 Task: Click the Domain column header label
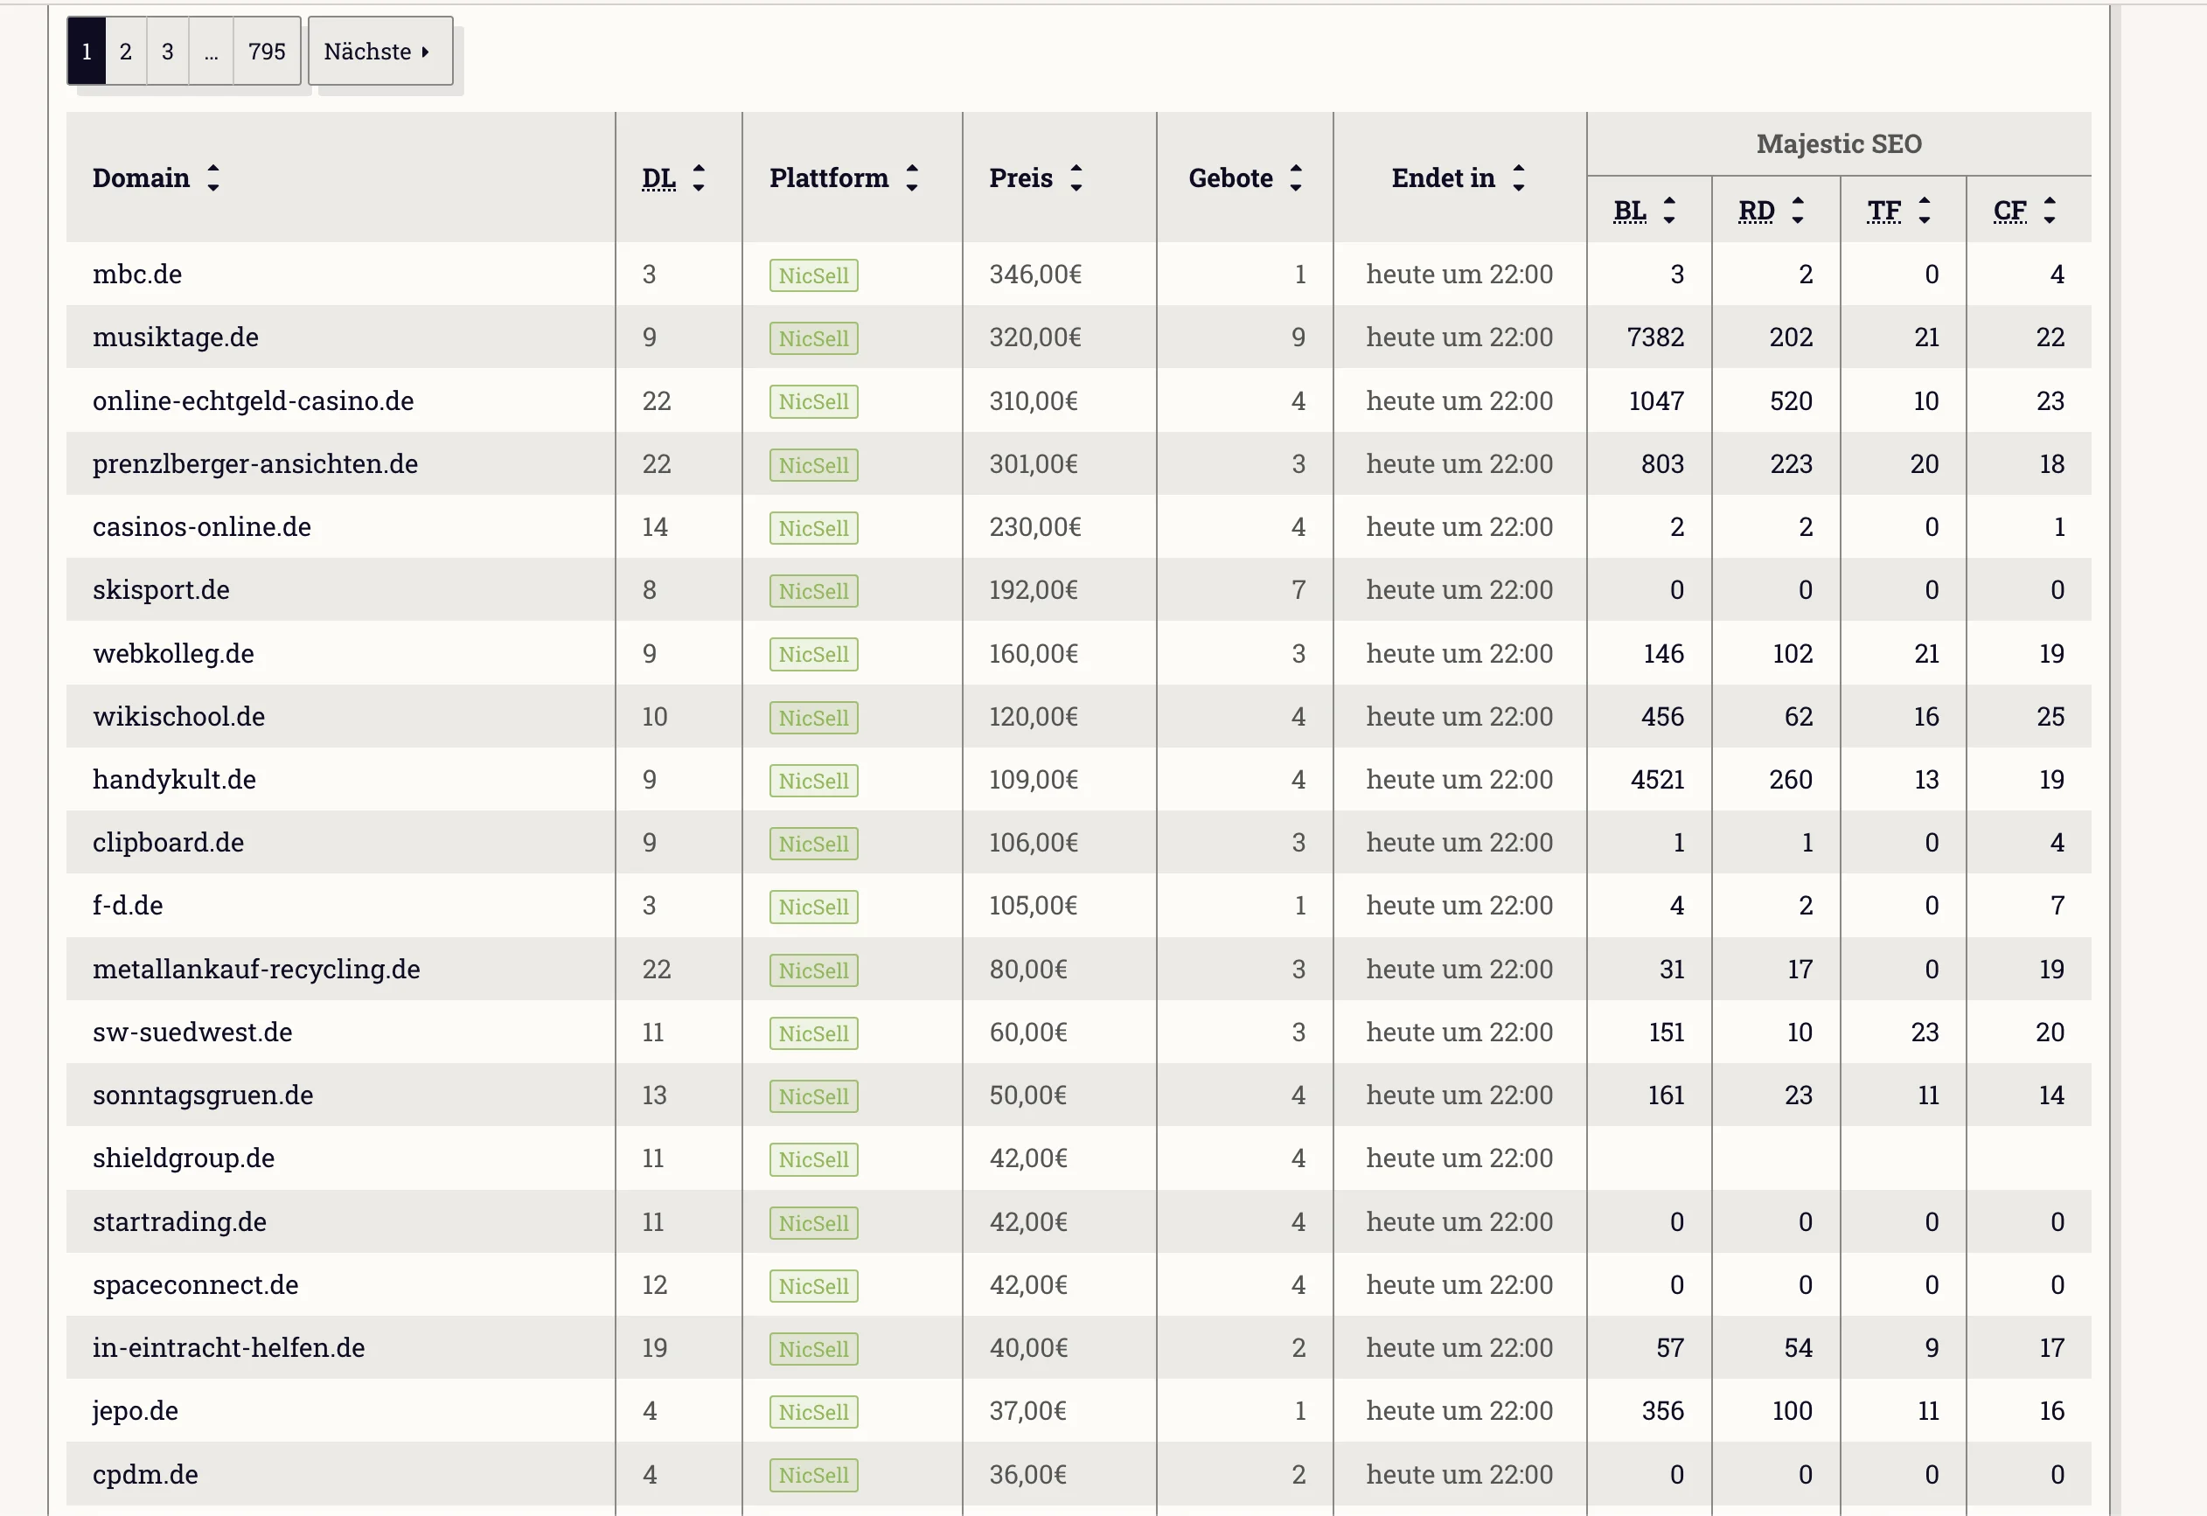[141, 177]
